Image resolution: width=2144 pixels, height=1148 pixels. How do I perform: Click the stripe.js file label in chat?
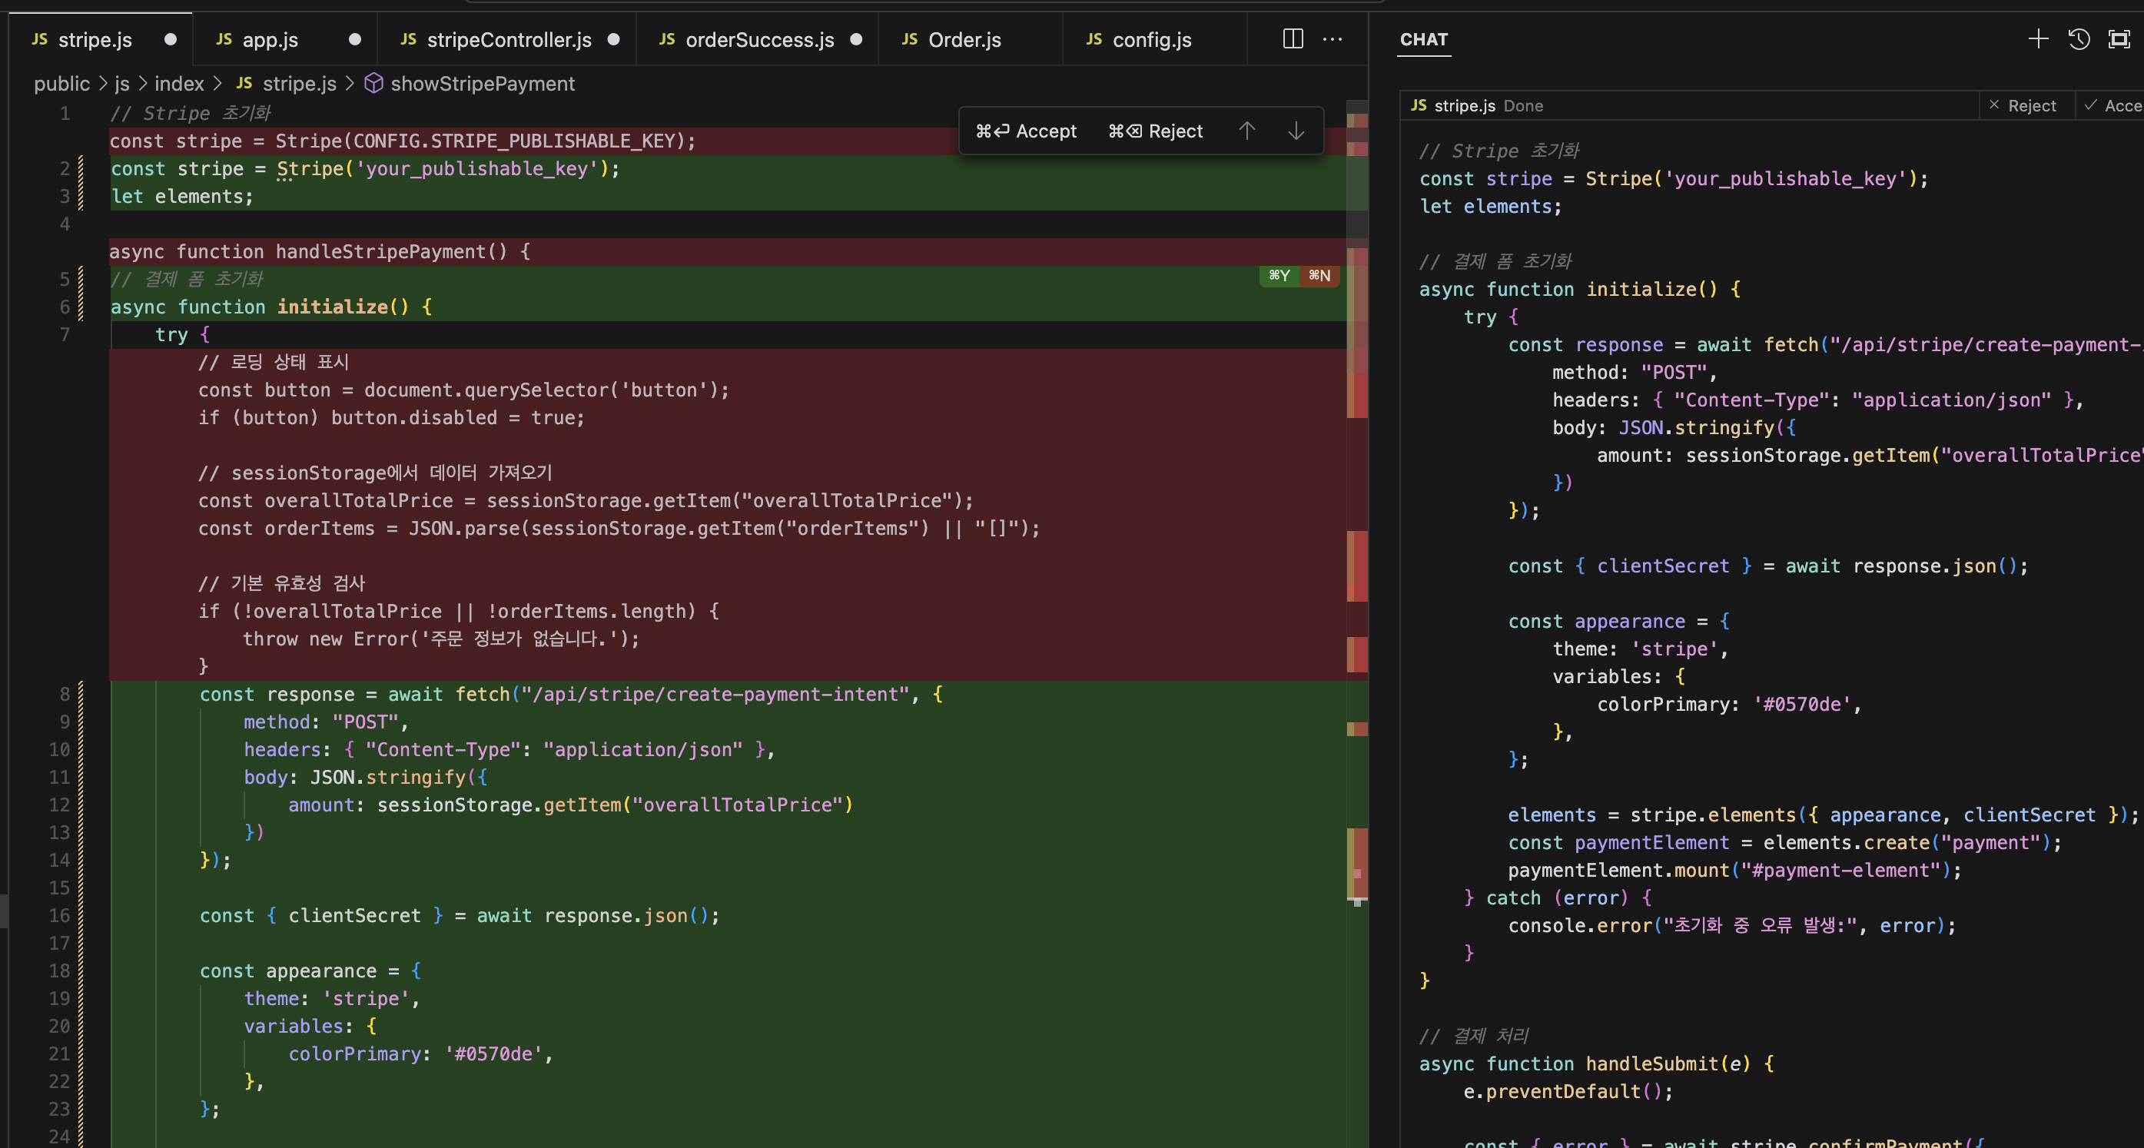(1464, 106)
